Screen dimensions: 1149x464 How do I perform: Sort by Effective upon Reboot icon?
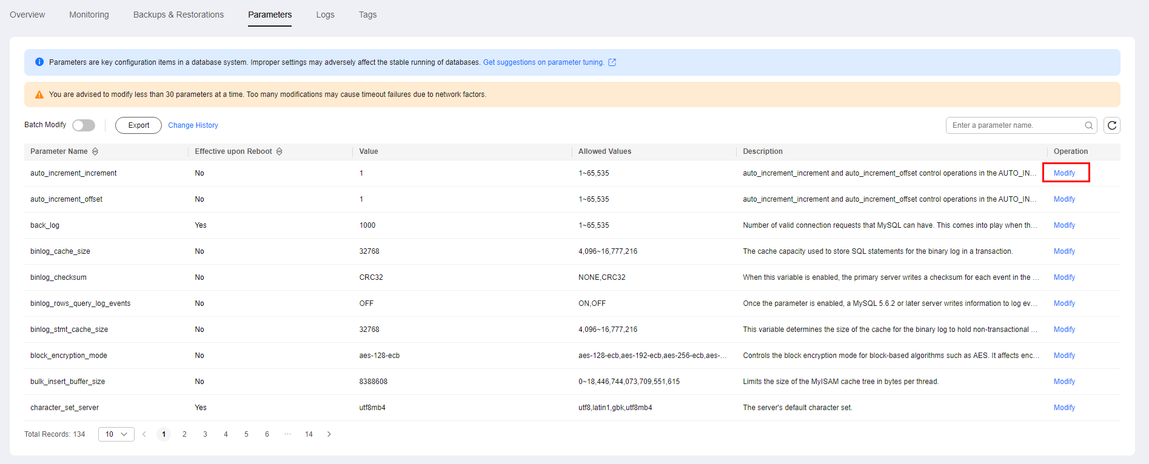280,151
